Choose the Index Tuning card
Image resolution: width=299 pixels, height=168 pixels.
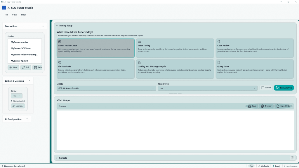(x=175, y=48)
